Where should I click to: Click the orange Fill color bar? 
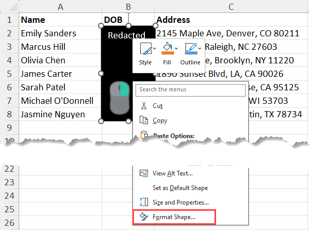coord(168,53)
